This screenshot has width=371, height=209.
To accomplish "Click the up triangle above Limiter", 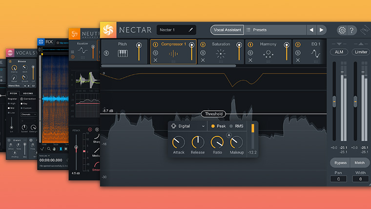I will click(361, 44).
